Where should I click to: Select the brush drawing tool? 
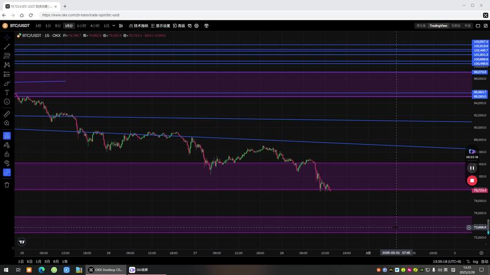click(7, 83)
